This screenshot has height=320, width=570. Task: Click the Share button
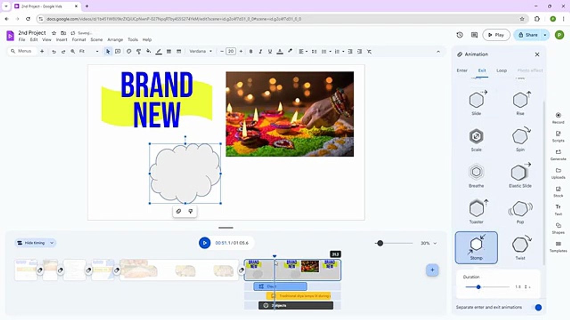[528, 35]
